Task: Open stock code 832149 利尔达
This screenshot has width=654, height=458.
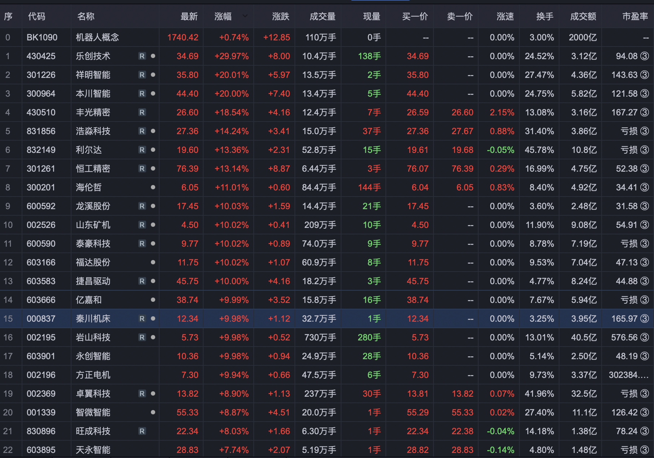Action: click(x=41, y=150)
